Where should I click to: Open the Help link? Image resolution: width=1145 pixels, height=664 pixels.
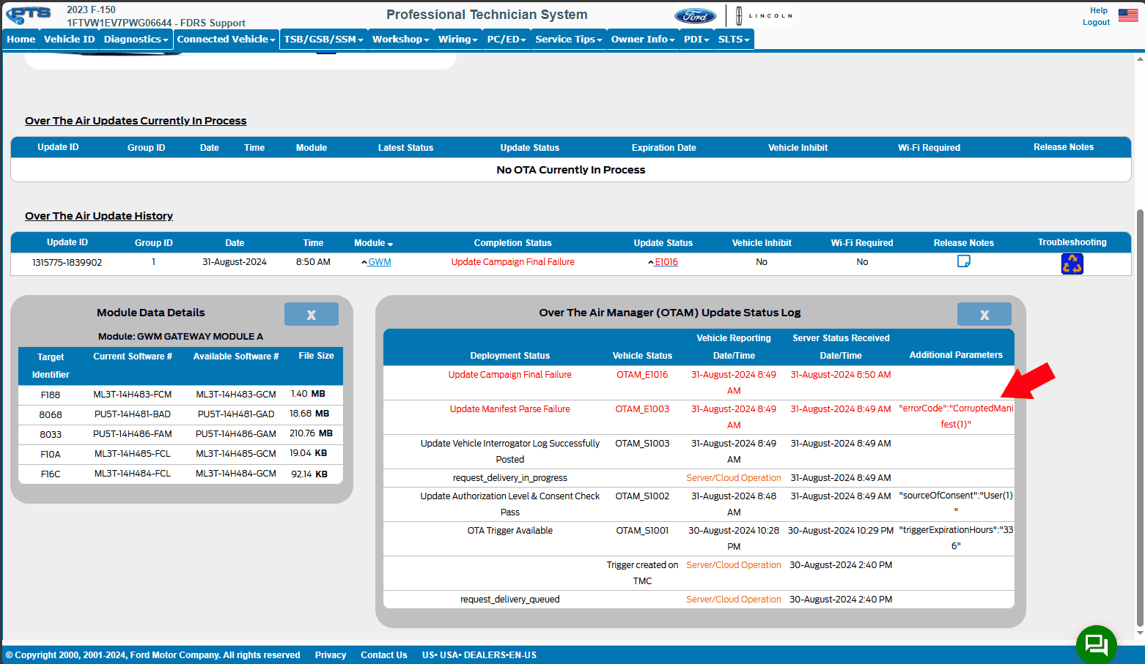point(1098,10)
